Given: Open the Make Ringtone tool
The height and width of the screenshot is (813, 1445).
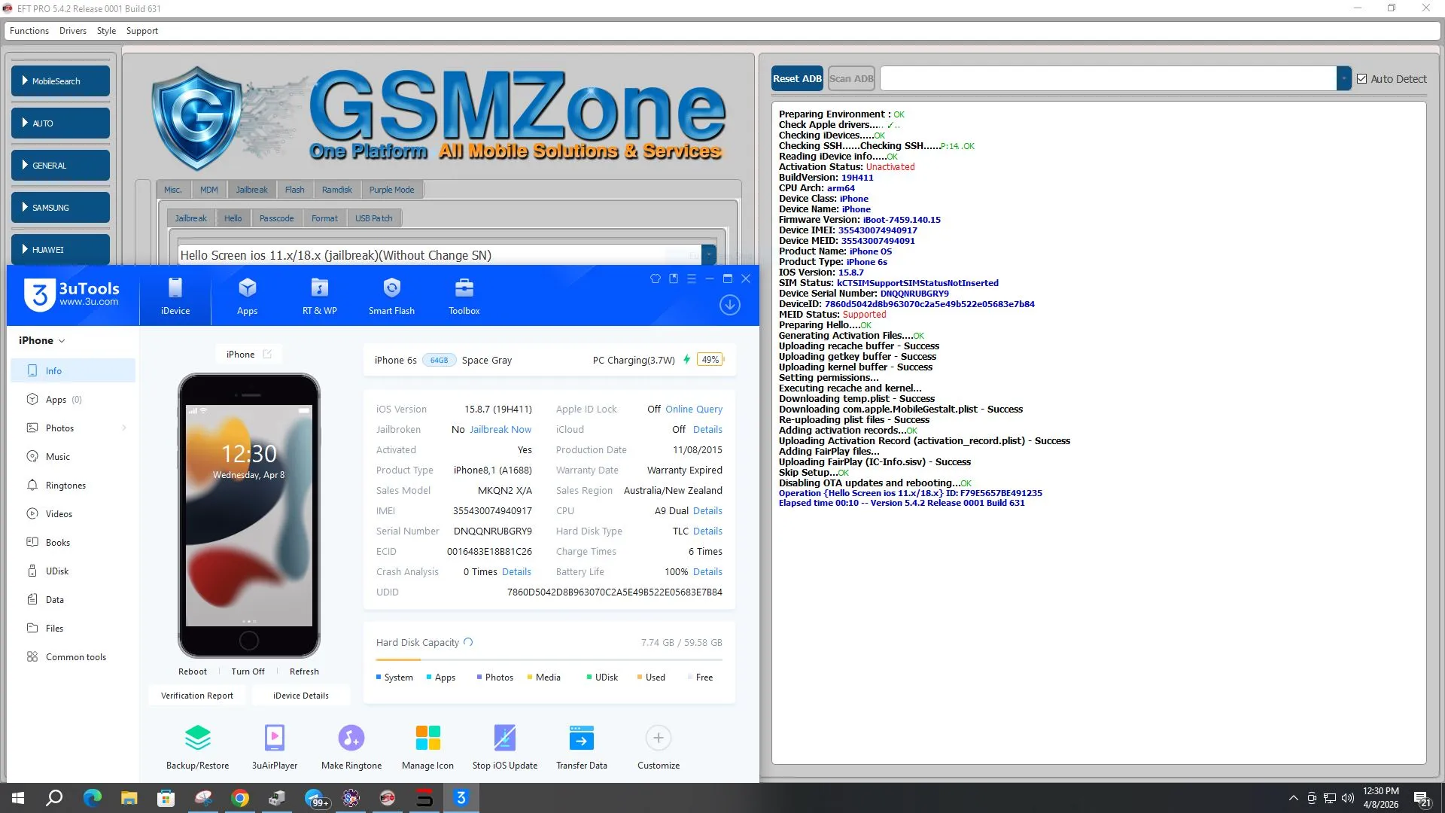Looking at the screenshot, I should pyautogui.click(x=351, y=747).
